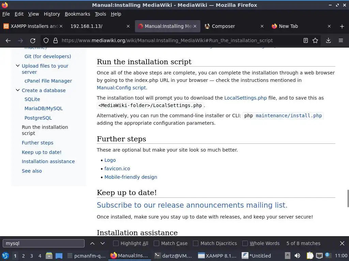Open XAMPP 8.1 window from taskbar
The width and height of the screenshot is (349, 261).
coord(217,256)
